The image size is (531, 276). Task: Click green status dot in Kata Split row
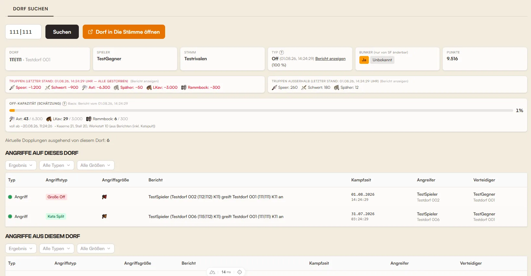pos(10,216)
